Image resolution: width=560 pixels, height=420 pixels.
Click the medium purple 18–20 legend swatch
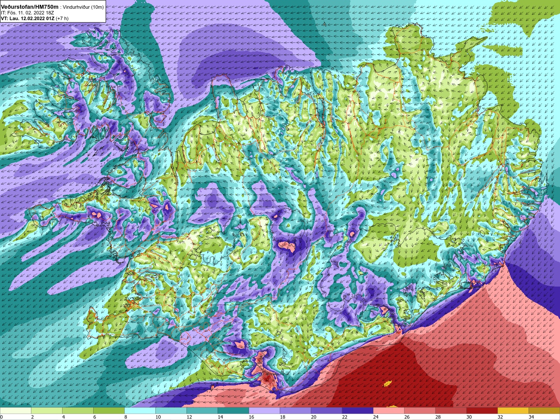click(x=295, y=411)
